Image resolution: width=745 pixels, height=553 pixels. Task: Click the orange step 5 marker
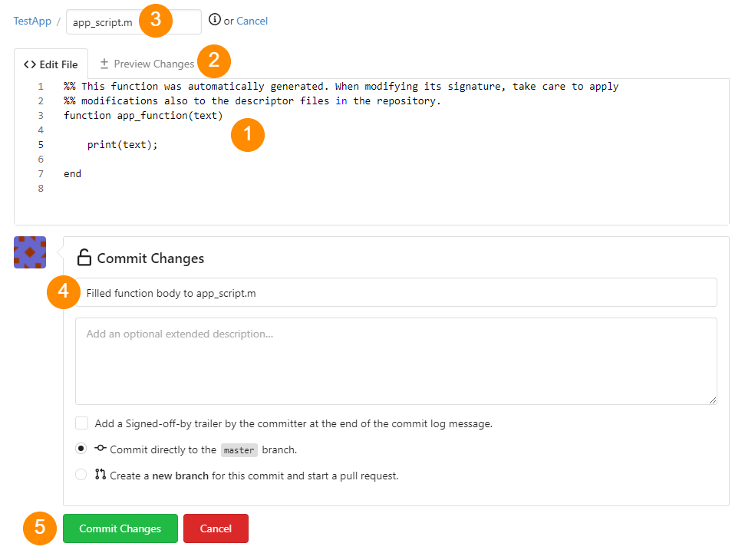(x=40, y=528)
